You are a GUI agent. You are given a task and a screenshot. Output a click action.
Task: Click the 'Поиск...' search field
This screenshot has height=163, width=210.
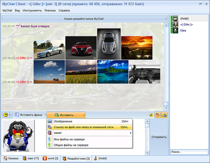(188, 152)
